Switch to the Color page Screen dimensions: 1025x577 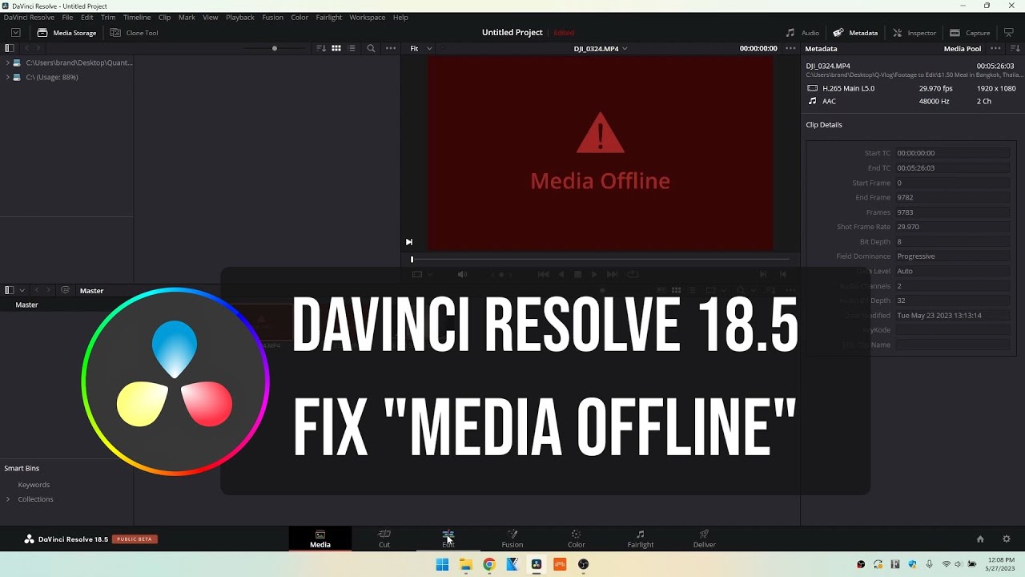(x=577, y=539)
